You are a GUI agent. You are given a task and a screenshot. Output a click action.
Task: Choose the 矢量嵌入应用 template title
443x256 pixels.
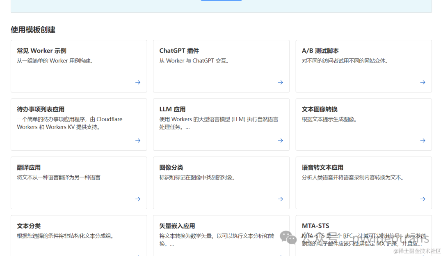[x=177, y=226]
